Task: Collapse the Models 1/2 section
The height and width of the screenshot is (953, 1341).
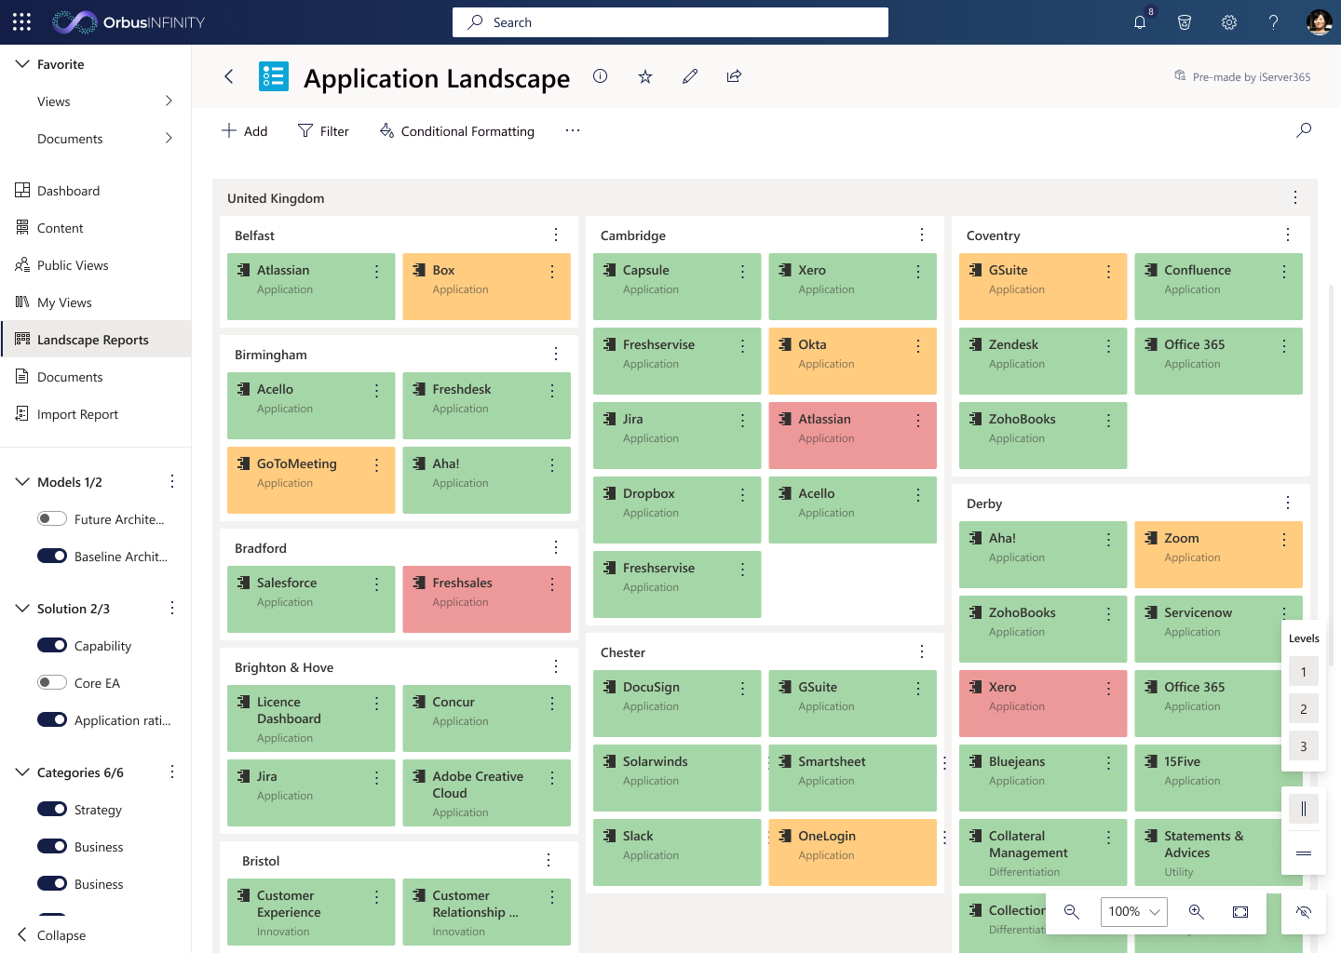Action: (x=22, y=482)
